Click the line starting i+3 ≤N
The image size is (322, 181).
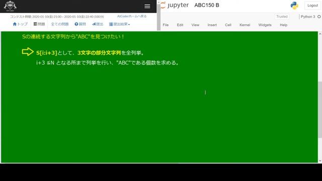click(108, 62)
